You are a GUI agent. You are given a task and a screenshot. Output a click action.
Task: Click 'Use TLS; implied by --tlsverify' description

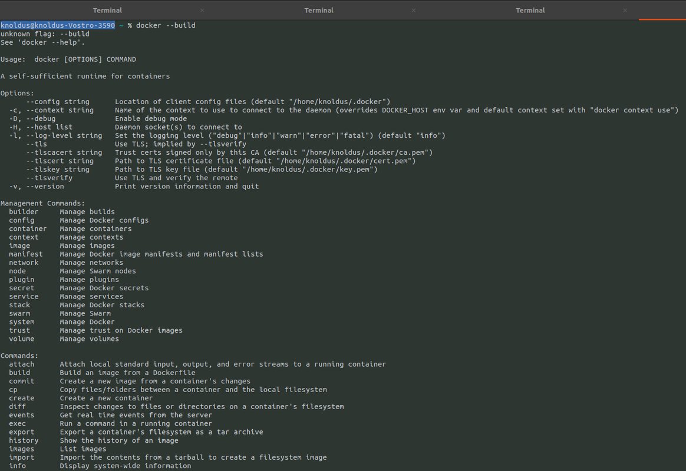tap(181, 144)
